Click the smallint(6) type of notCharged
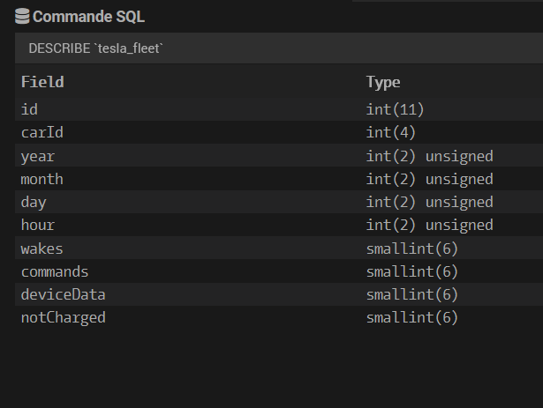This screenshot has height=408, width=543. (412, 317)
